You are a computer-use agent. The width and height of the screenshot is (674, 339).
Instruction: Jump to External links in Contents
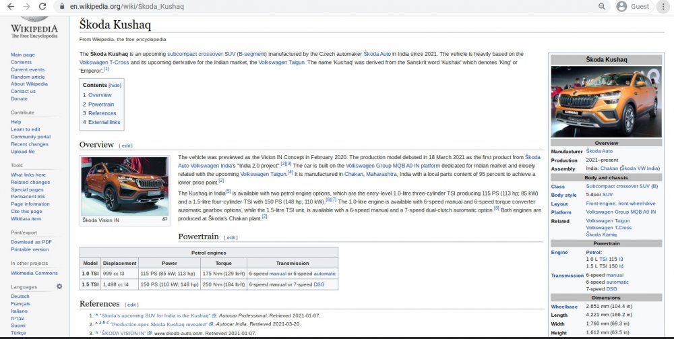coord(104,123)
